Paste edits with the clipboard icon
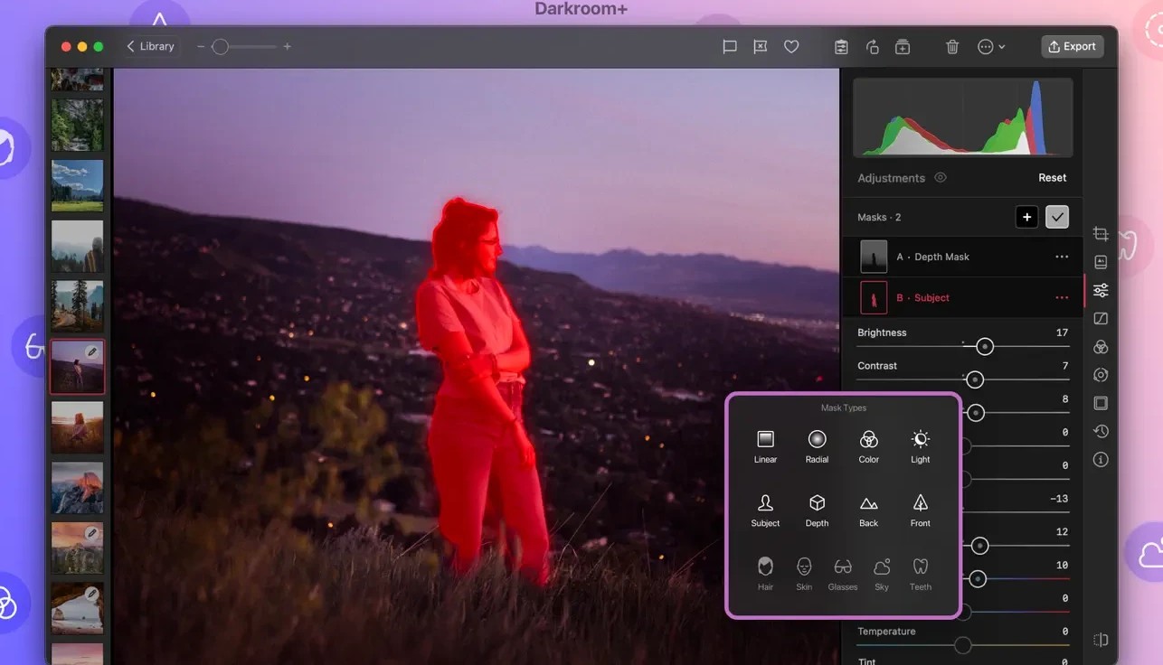The width and height of the screenshot is (1163, 665). pos(841,47)
